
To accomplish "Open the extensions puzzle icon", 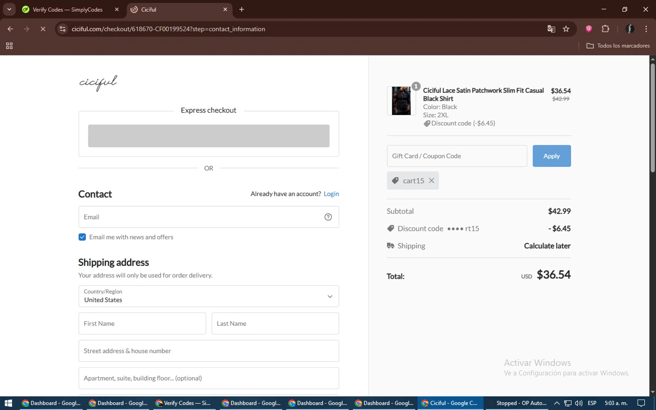I will (x=605, y=29).
